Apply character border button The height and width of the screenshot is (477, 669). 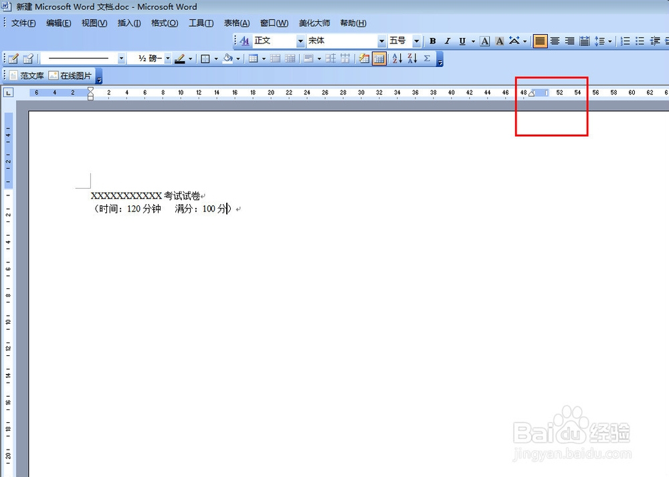[x=484, y=41]
